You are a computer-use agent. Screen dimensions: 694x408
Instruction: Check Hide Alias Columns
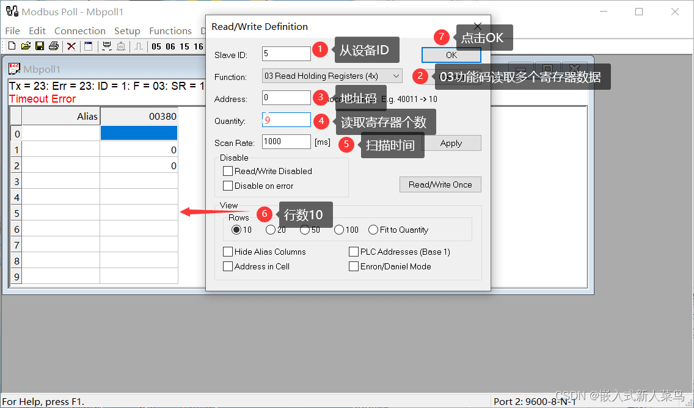228,252
